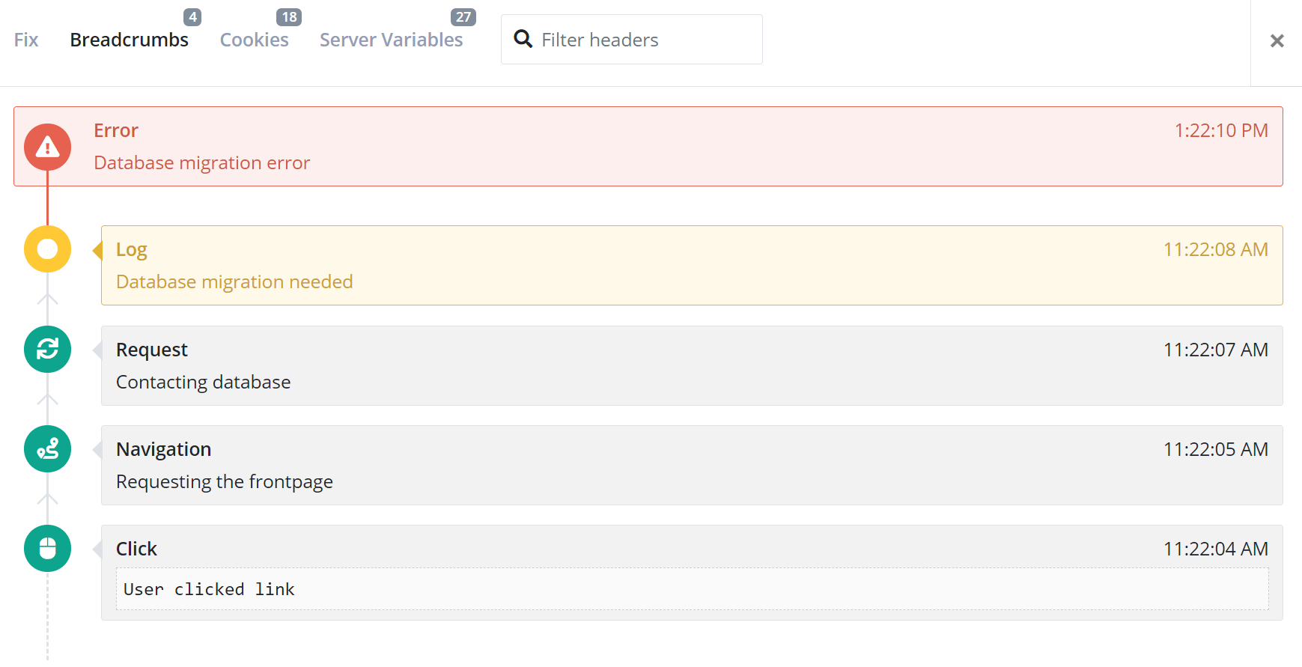Click the green Navigation route icon
The height and width of the screenshot is (667, 1302).
pyautogui.click(x=47, y=448)
